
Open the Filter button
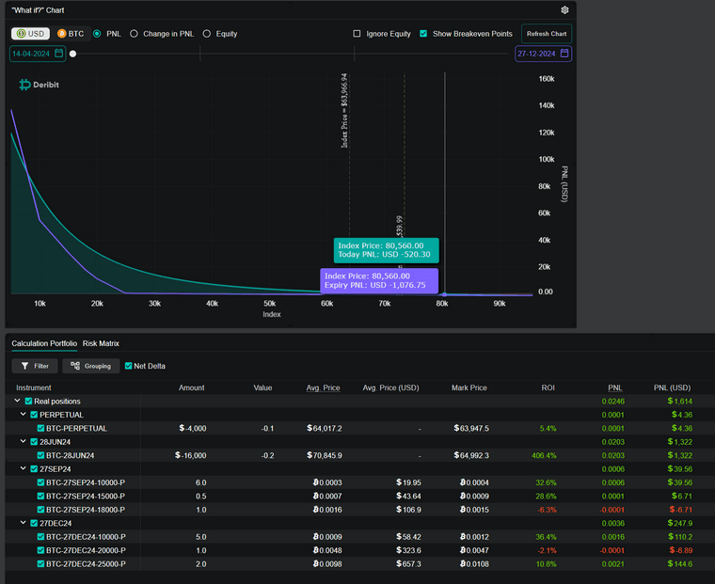[35, 366]
